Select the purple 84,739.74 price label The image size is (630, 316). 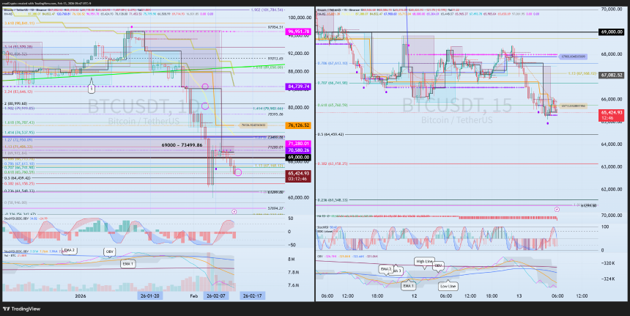[298, 87]
